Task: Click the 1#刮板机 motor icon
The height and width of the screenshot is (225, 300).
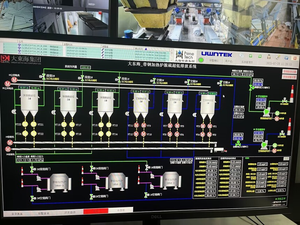Action: [10, 142]
